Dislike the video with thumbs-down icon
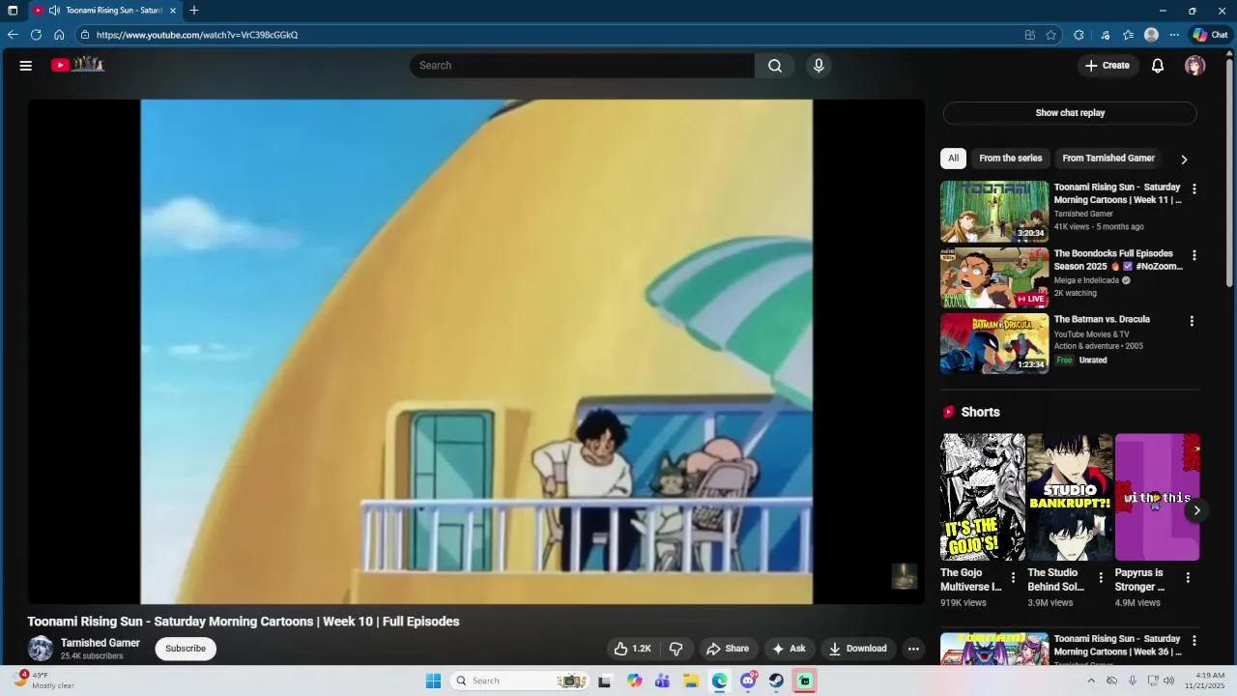The image size is (1237, 696). click(676, 649)
